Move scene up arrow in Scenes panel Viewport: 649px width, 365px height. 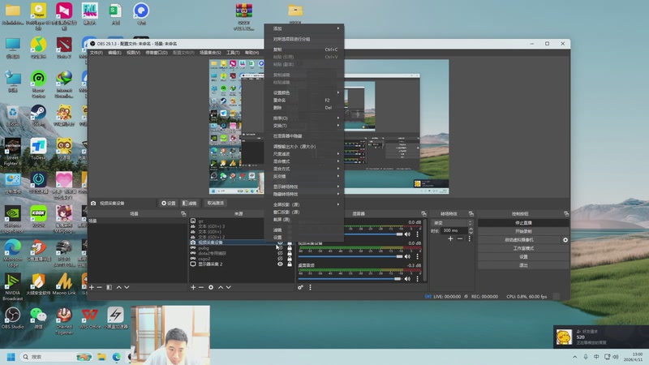[x=118, y=287]
